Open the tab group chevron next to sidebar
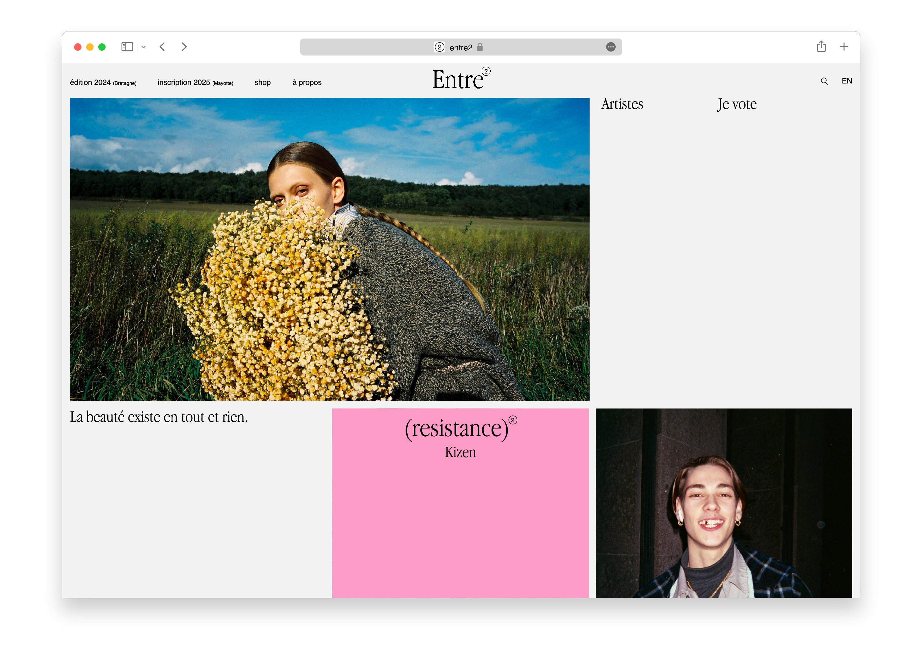The width and height of the screenshot is (922, 651). click(144, 47)
